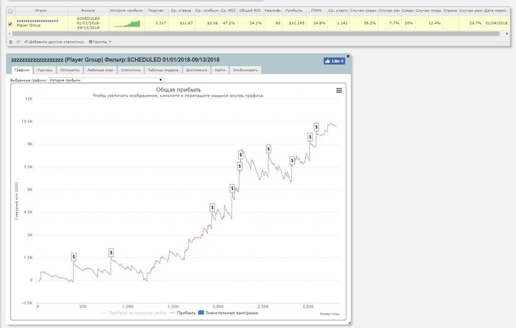Screen dimensions: 516x328
Task: Click the $ marker near game 2,800
Action: [x=292, y=161]
